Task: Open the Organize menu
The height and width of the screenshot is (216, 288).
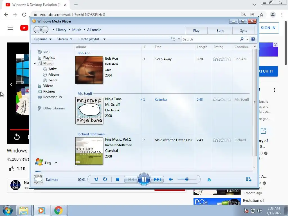Action: (43, 39)
